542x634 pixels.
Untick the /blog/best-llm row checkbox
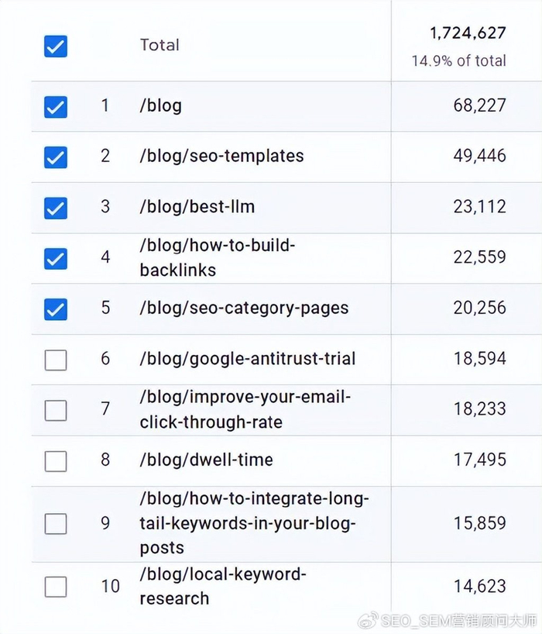pyautogui.click(x=56, y=208)
